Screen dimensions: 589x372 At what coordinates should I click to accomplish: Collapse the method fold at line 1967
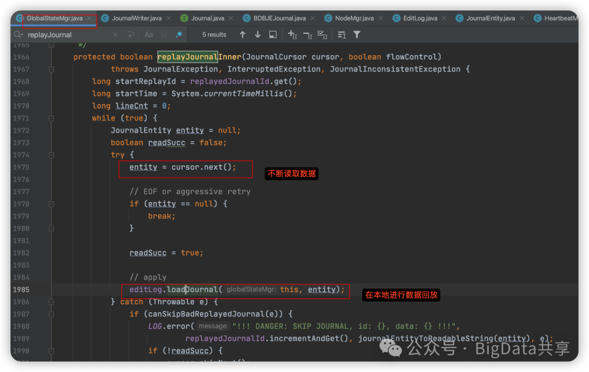click(51, 69)
